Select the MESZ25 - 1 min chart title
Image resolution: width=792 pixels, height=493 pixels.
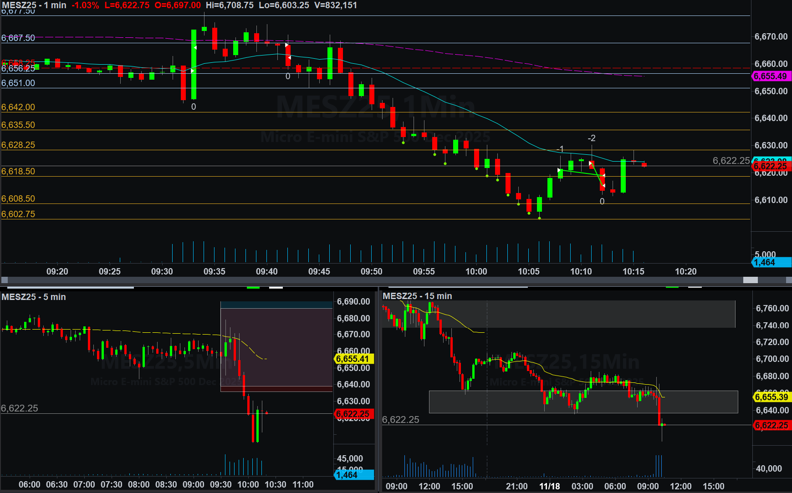point(34,5)
